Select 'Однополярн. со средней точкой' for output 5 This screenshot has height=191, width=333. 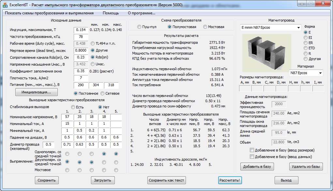click(116, 154)
